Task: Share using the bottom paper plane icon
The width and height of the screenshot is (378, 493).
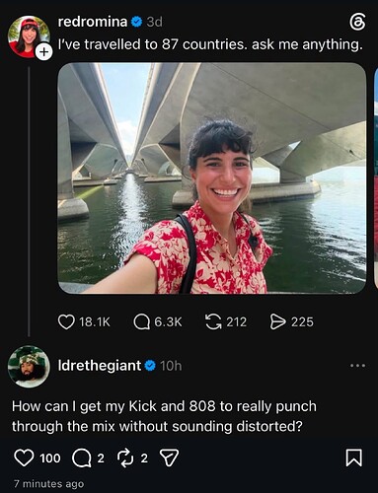Action: tap(169, 458)
